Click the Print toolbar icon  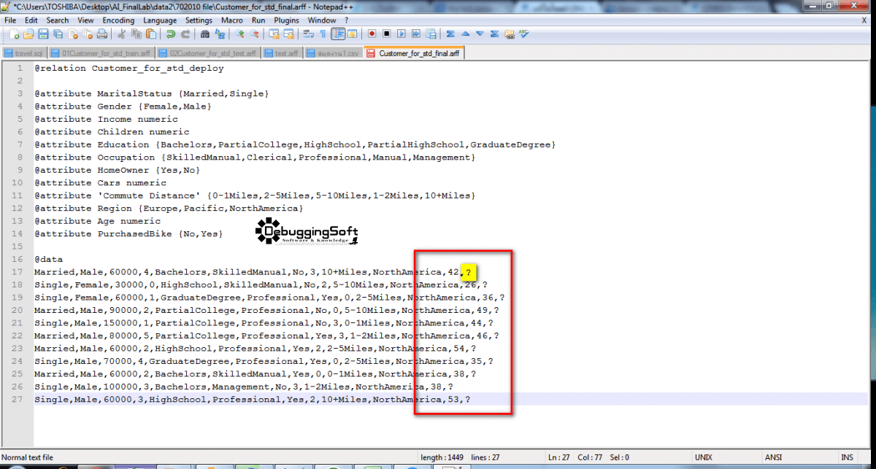coord(101,34)
